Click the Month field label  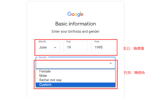42,42
